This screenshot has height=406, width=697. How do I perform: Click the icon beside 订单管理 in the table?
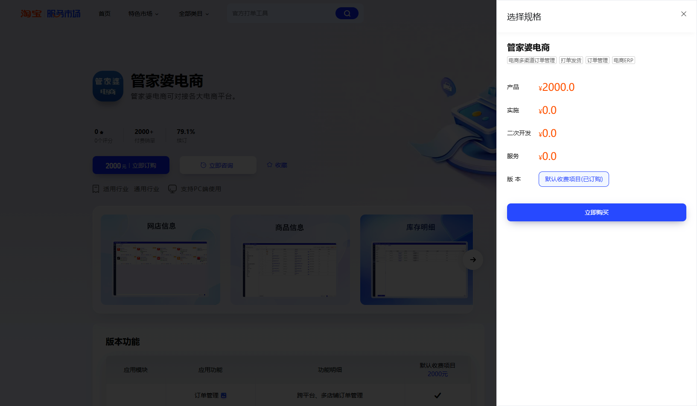[x=224, y=396]
